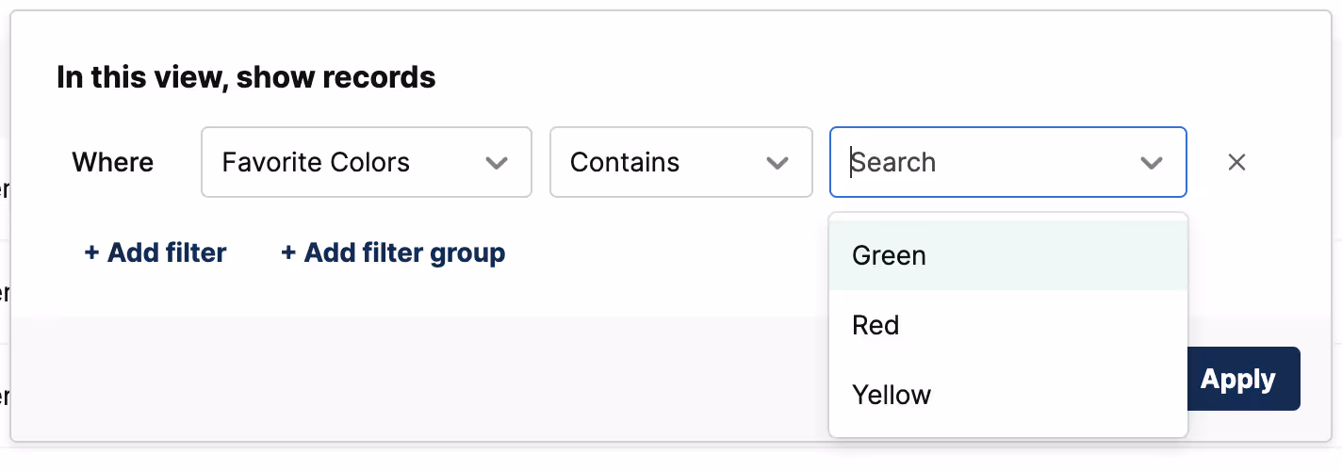Viewport: 1342px width, 471px height.
Task: Open the Contains operator dropdown
Action: pyautogui.click(x=680, y=162)
